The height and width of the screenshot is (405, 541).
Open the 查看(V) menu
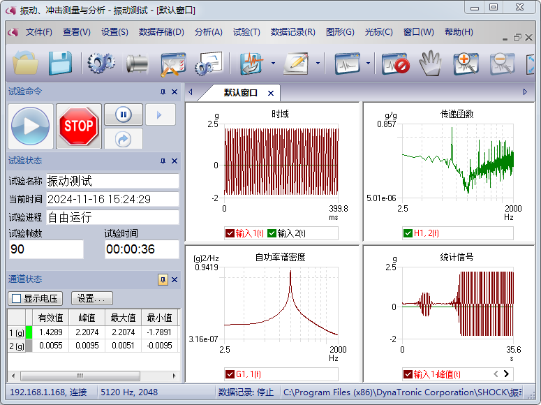click(x=77, y=32)
